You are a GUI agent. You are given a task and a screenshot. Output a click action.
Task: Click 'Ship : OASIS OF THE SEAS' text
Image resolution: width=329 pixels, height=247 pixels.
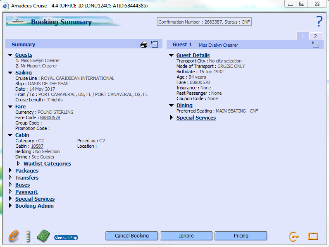pyautogui.click(x=42, y=84)
